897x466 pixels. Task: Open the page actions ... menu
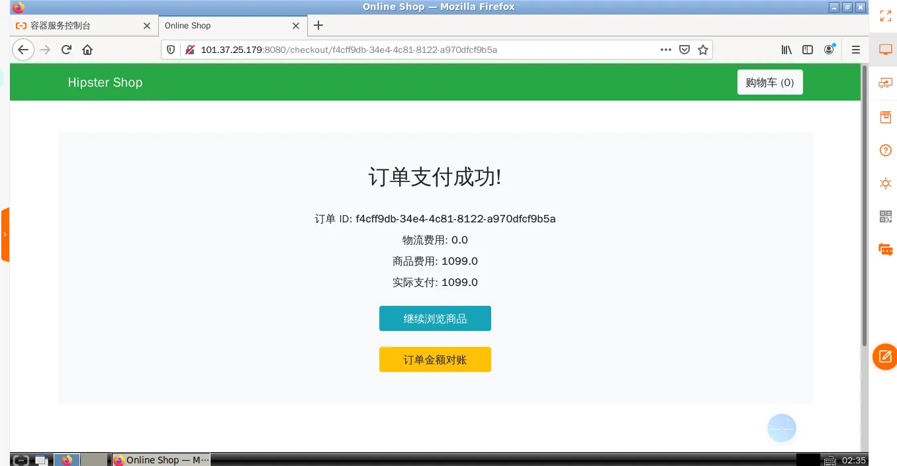pyautogui.click(x=665, y=50)
